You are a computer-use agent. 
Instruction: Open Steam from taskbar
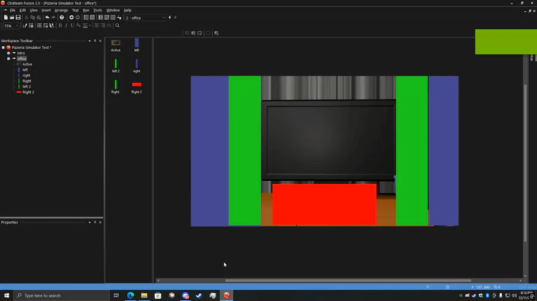click(199, 296)
